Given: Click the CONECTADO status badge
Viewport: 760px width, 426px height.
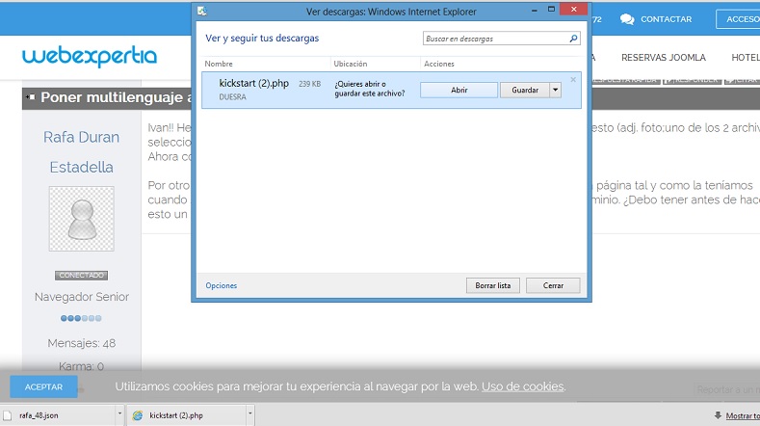Looking at the screenshot, I should pyautogui.click(x=82, y=275).
